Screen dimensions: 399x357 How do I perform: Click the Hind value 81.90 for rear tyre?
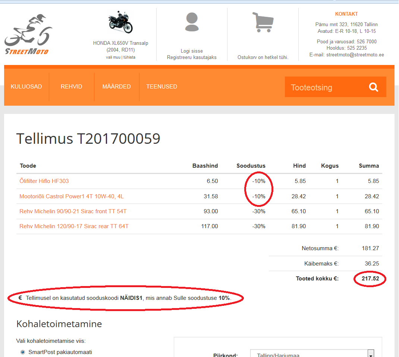pos(298,226)
